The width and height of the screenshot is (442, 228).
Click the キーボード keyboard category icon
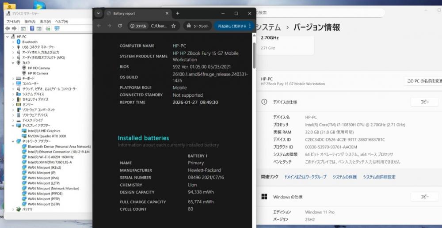19,78
